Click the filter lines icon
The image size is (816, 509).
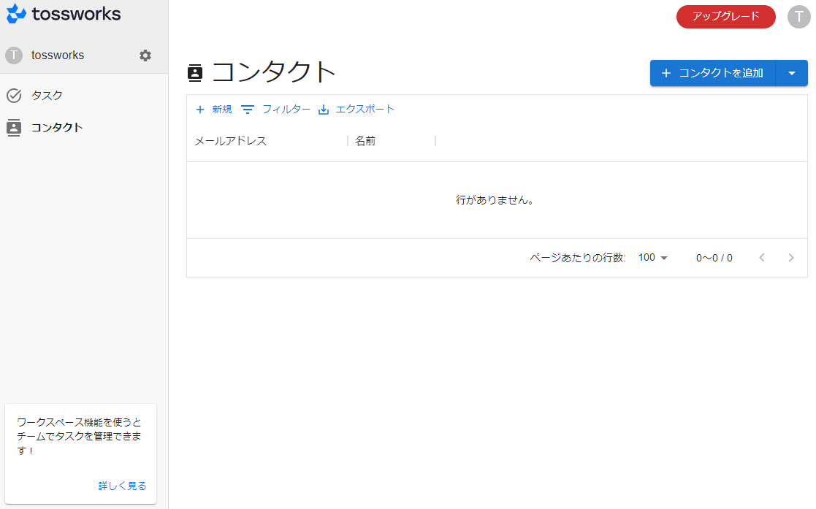point(248,110)
